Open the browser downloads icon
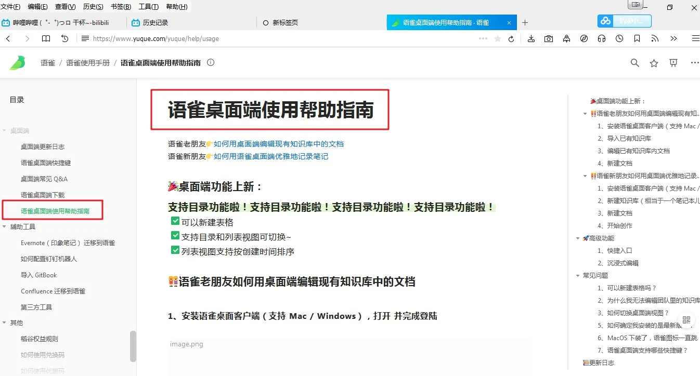Image resolution: width=700 pixels, height=376 pixels. [x=531, y=38]
